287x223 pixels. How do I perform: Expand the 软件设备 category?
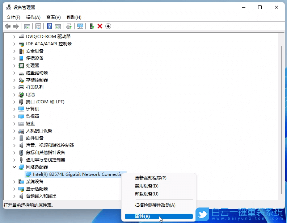pos(14,138)
